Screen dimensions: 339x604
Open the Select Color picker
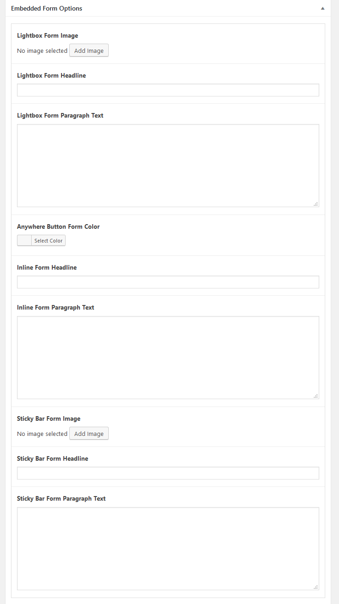pos(48,240)
